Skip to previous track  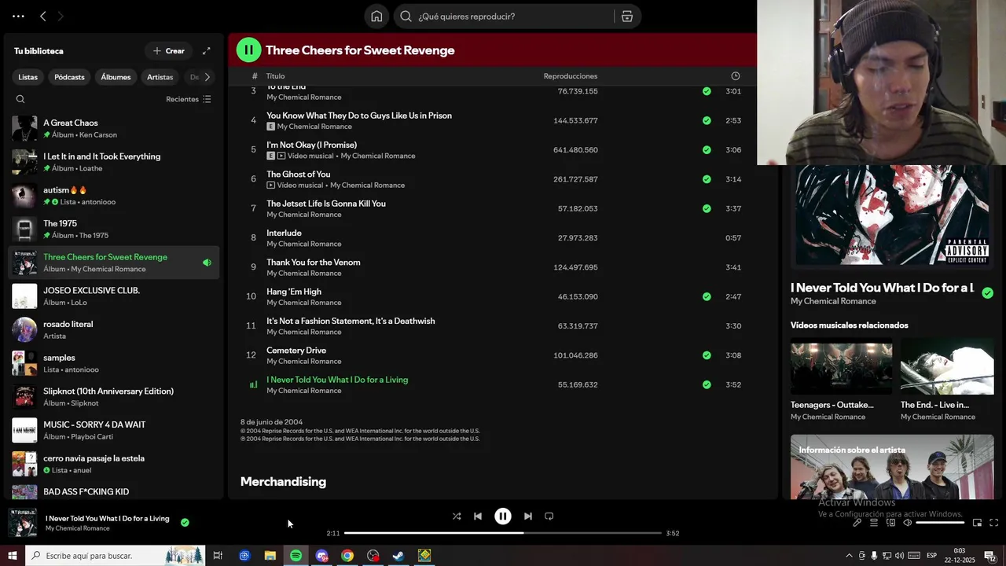coord(478,516)
